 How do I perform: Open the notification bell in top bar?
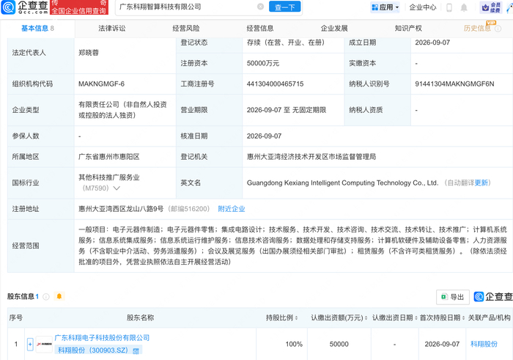point(464,7)
